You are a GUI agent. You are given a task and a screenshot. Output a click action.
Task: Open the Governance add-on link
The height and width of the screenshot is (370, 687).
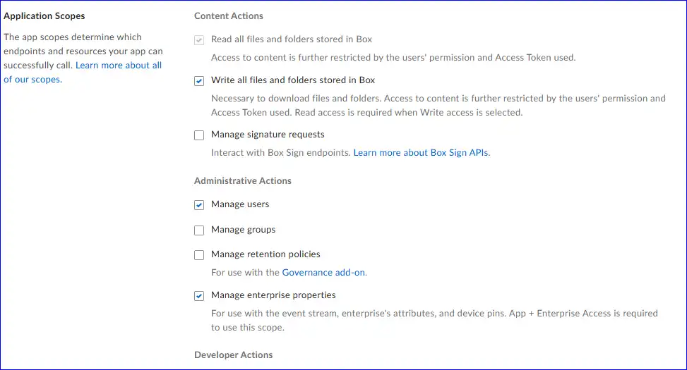click(x=323, y=272)
